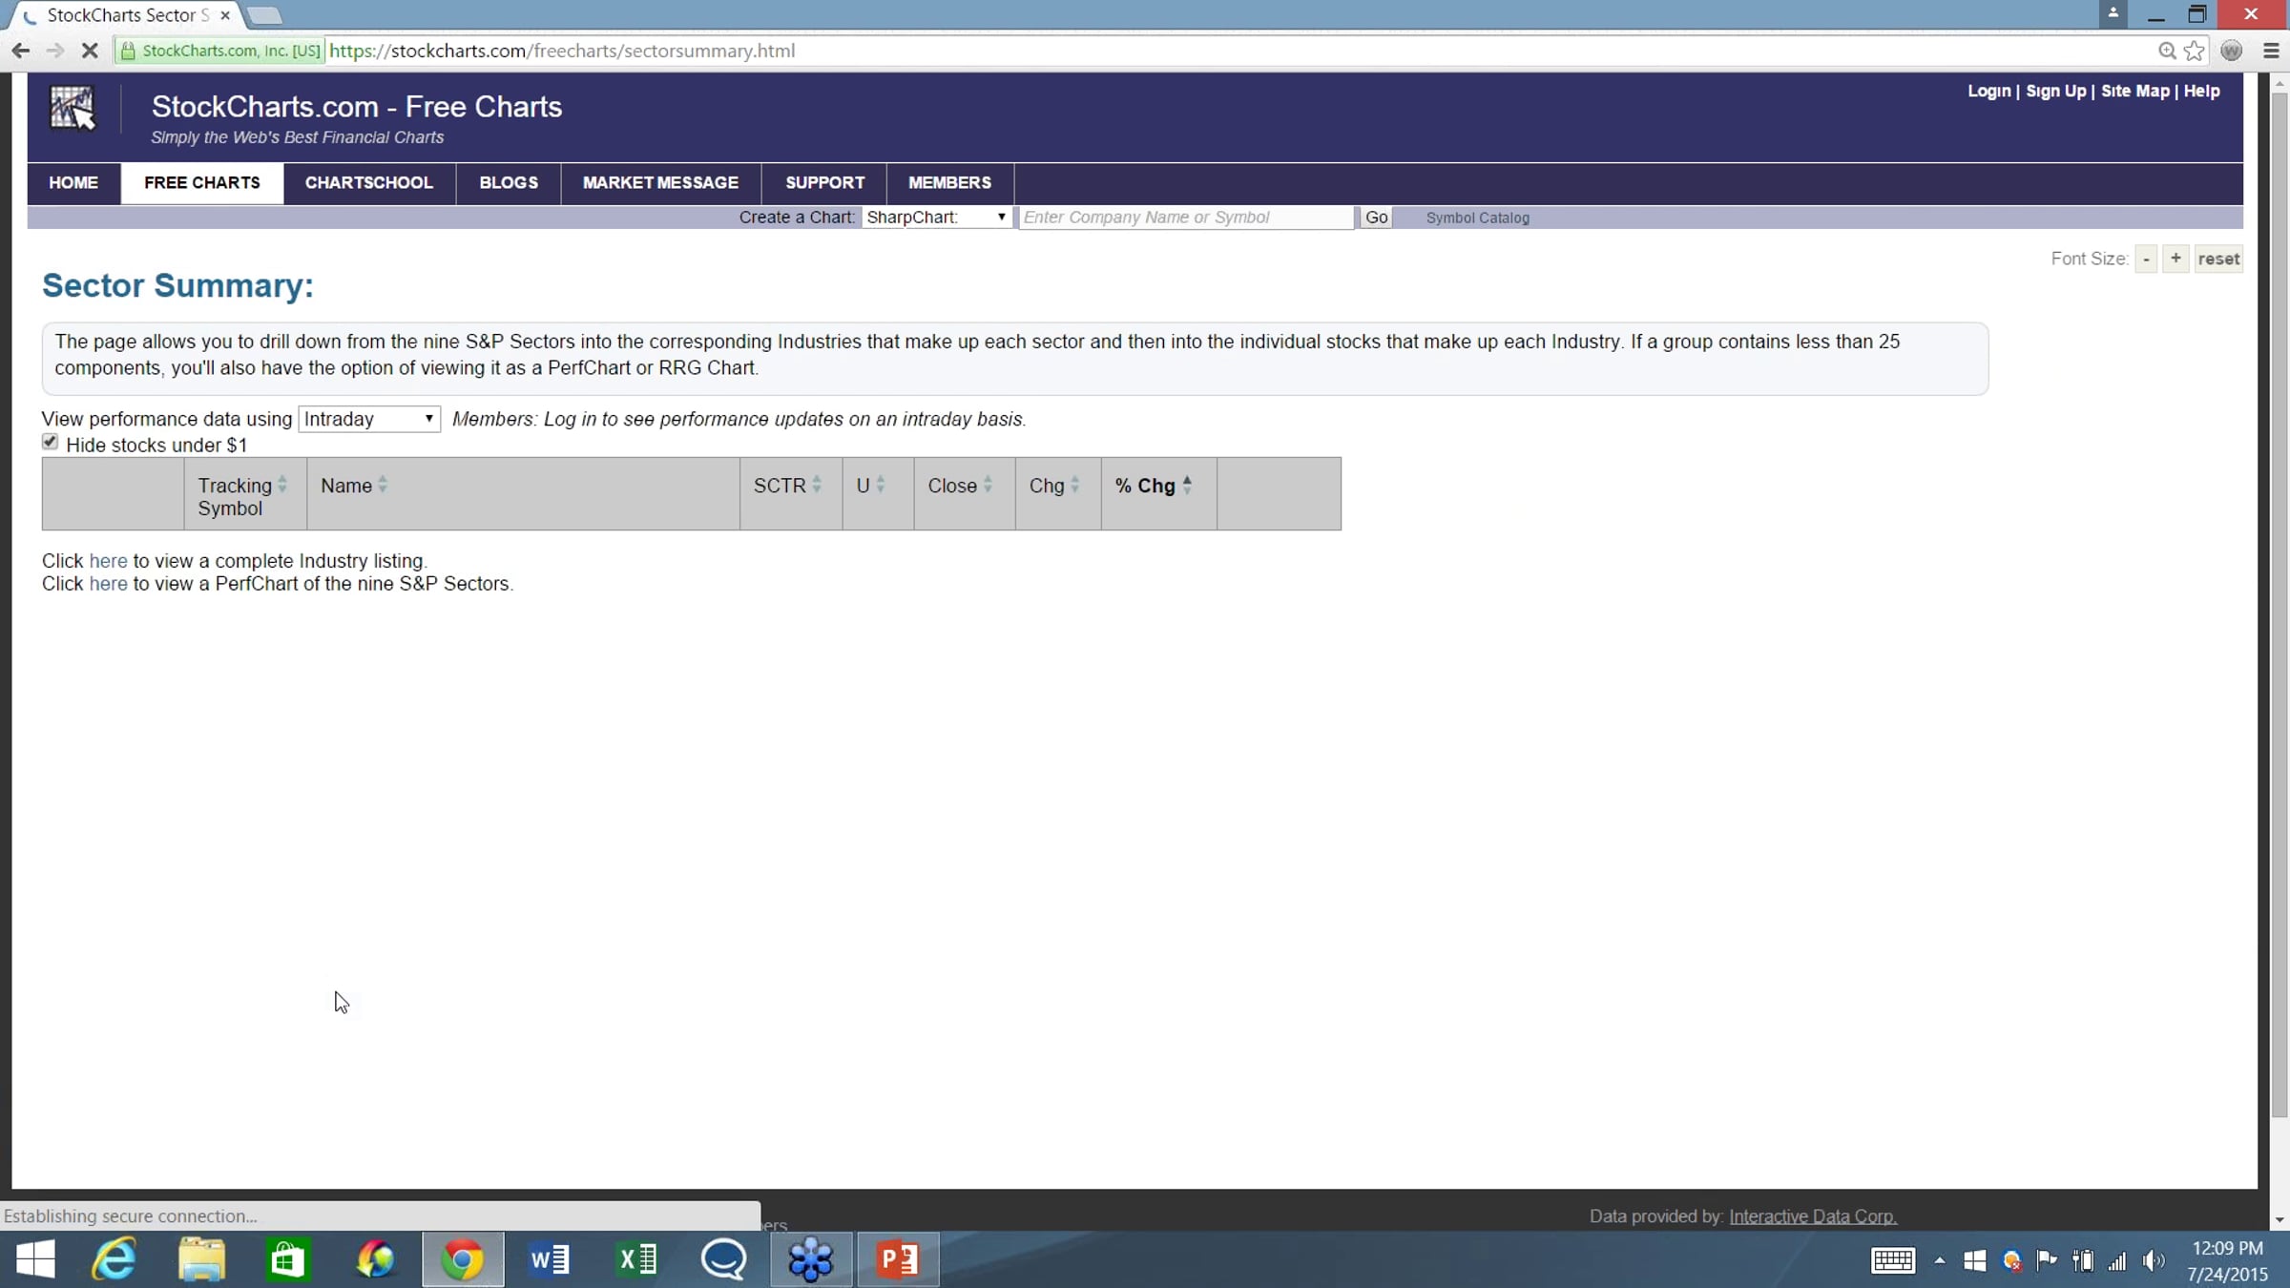Click the browser address bar URL

[562, 51]
